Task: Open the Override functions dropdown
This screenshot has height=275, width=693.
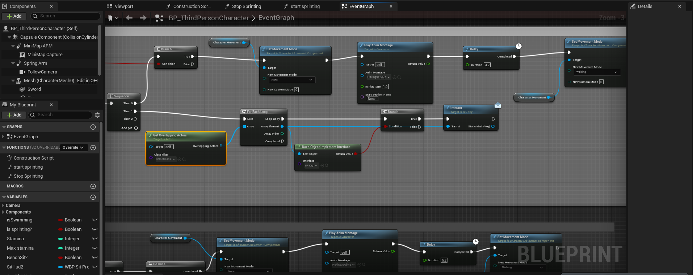Action: tap(73, 148)
